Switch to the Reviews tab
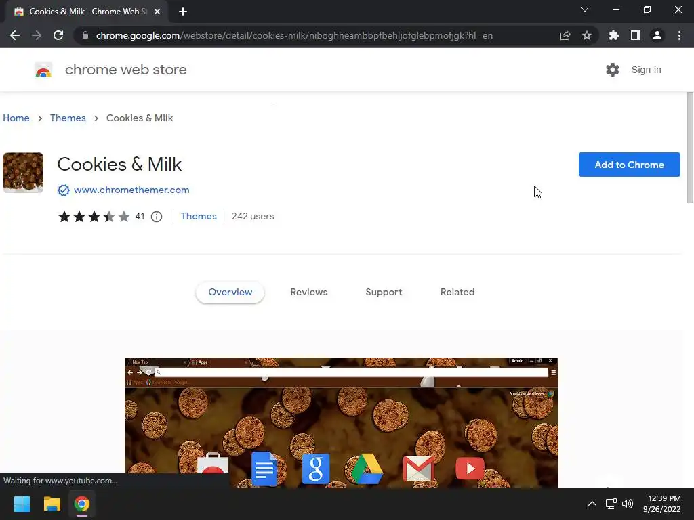Viewport: 694px width, 520px height. [x=309, y=292]
